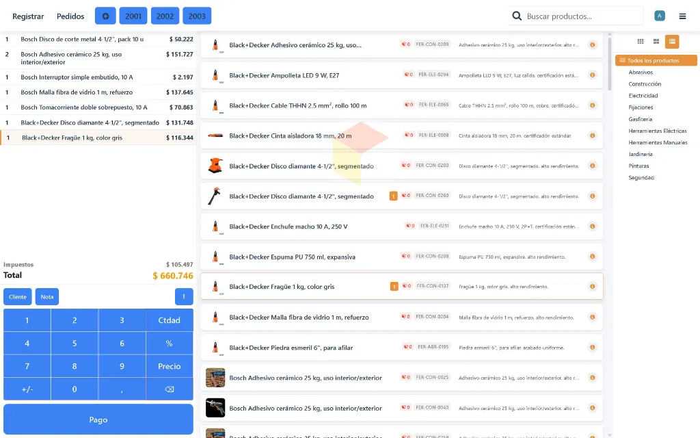Tap numpad digit 0
The height and width of the screenshot is (438, 700).
pyautogui.click(x=75, y=389)
